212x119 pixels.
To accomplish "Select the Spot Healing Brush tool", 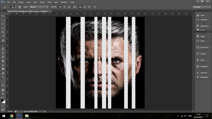I will pyautogui.click(x=3, y=40).
